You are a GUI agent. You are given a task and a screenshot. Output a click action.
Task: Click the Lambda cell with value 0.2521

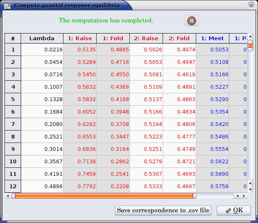[x=41, y=137]
